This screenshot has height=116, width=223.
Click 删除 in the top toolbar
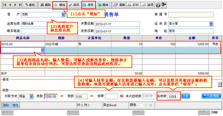click(x=45, y=5)
